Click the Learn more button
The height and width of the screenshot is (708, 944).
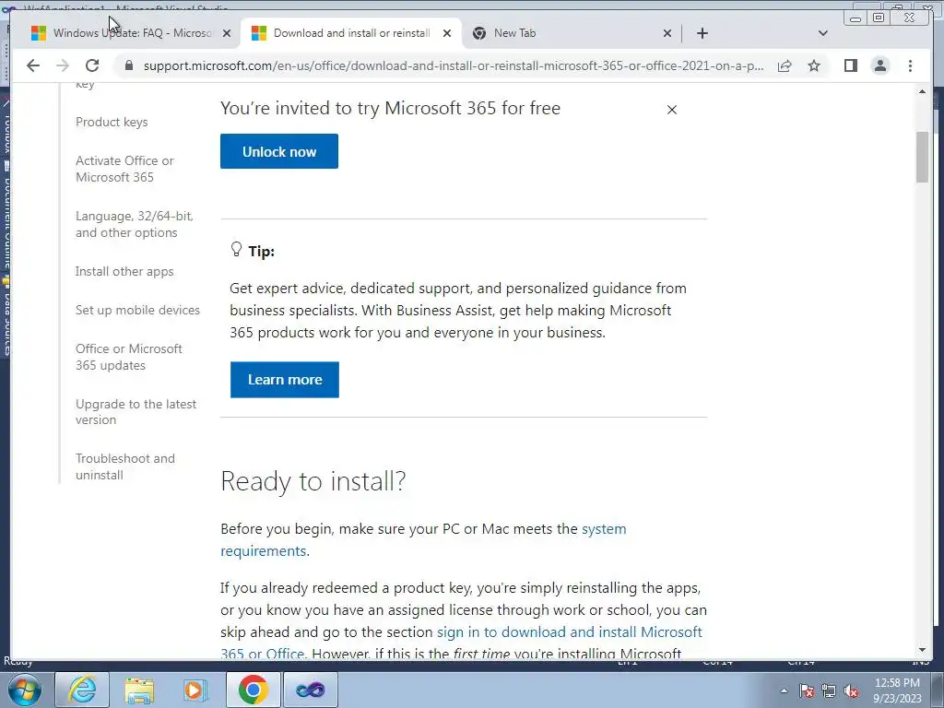(x=285, y=380)
